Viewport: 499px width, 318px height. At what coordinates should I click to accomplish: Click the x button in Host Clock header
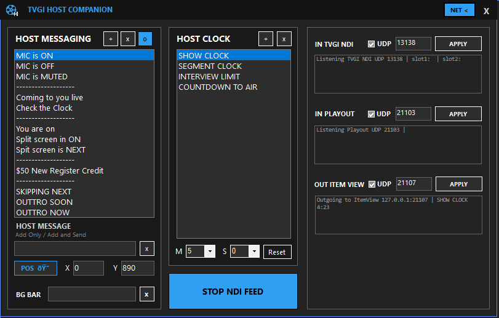click(x=284, y=39)
